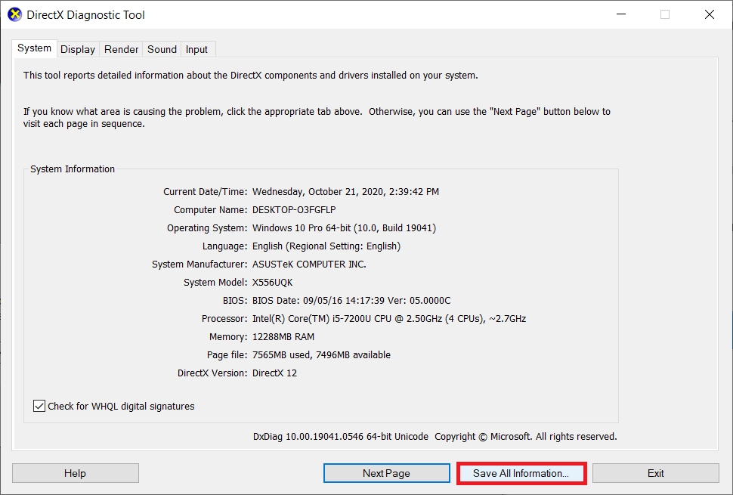Minimize the DirectX Diagnostic Tool window
Screen dimensions: 733x495
tap(620, 14)
